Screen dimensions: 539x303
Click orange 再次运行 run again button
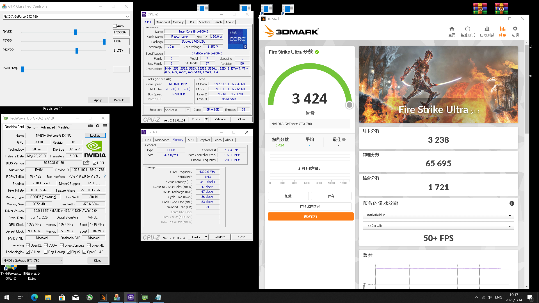click(310, 217)
